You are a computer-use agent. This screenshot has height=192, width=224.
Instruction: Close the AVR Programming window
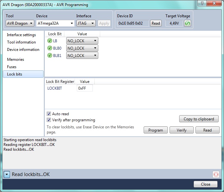214,3
